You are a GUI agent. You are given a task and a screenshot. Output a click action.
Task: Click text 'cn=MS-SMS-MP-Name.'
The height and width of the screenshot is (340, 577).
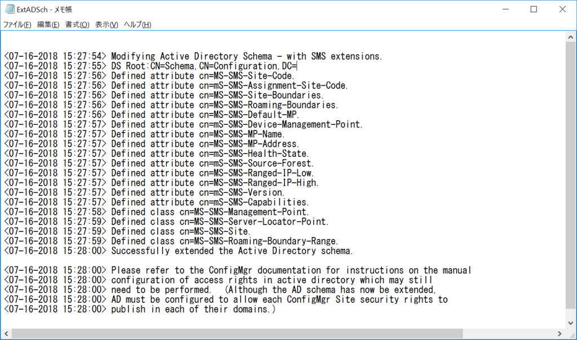(x=242, y=134)
